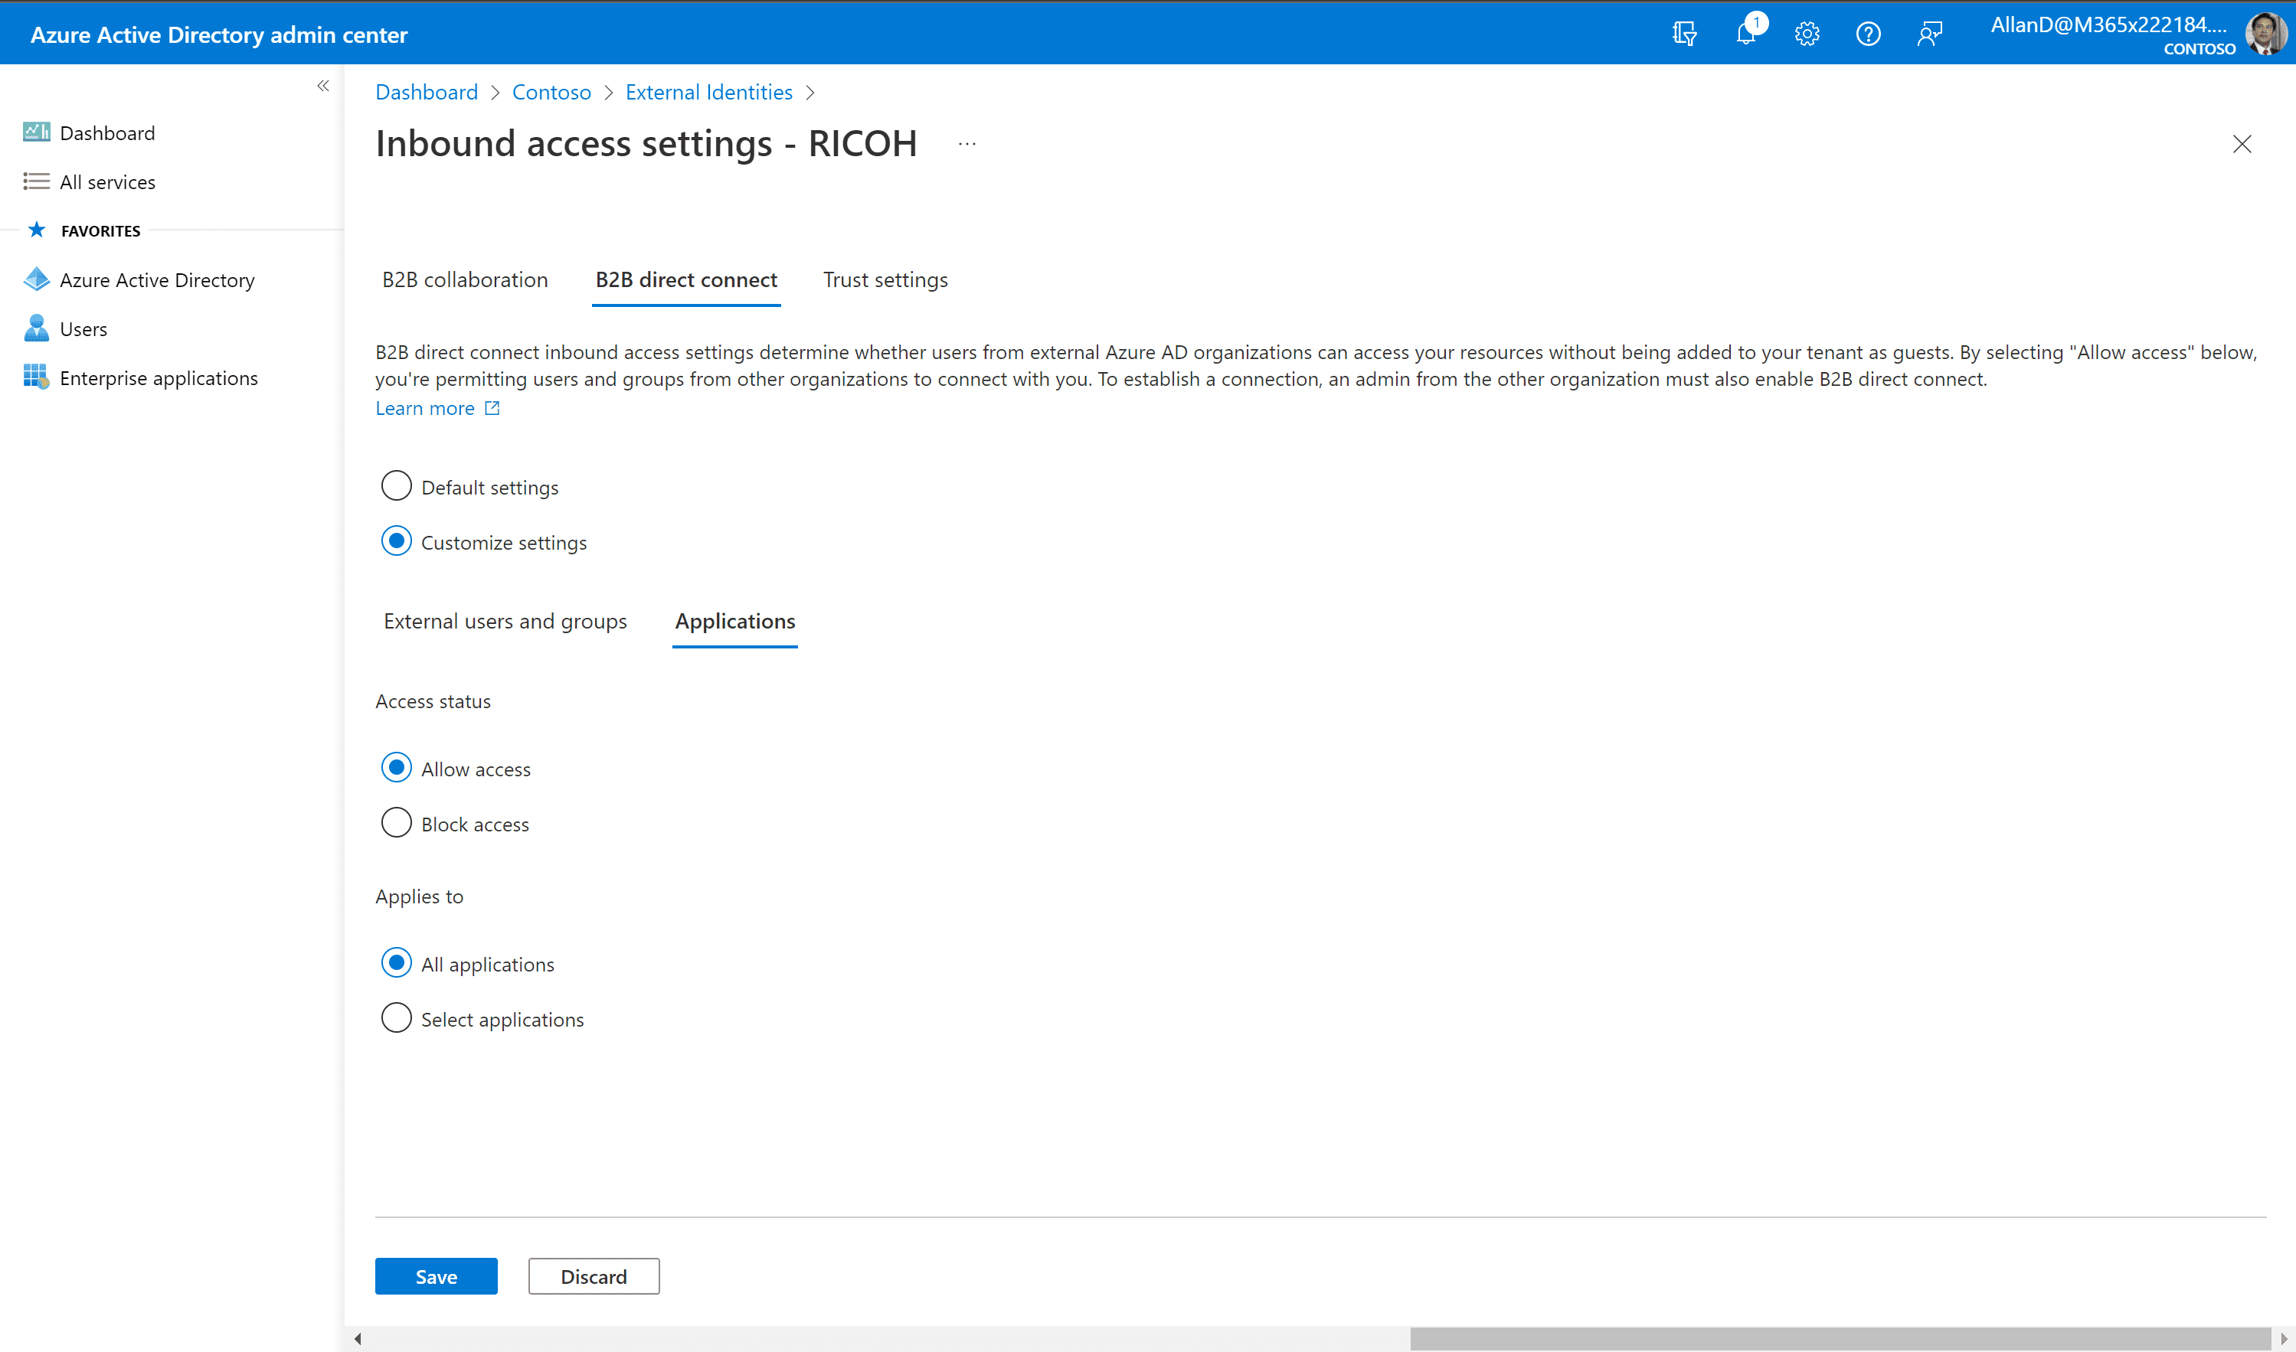Click the Learn more external link icon
This screenshot has height=1352, width=2296.
(492, 408)
